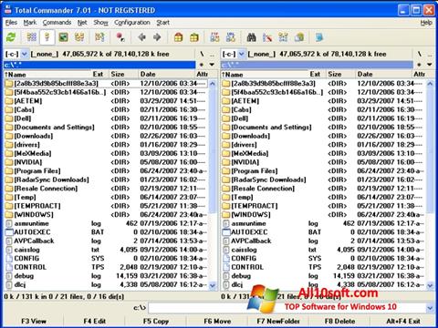Expand the command line history dropdown
The width and height of the screenshot is (438, 328).
(x=430, y=308)
